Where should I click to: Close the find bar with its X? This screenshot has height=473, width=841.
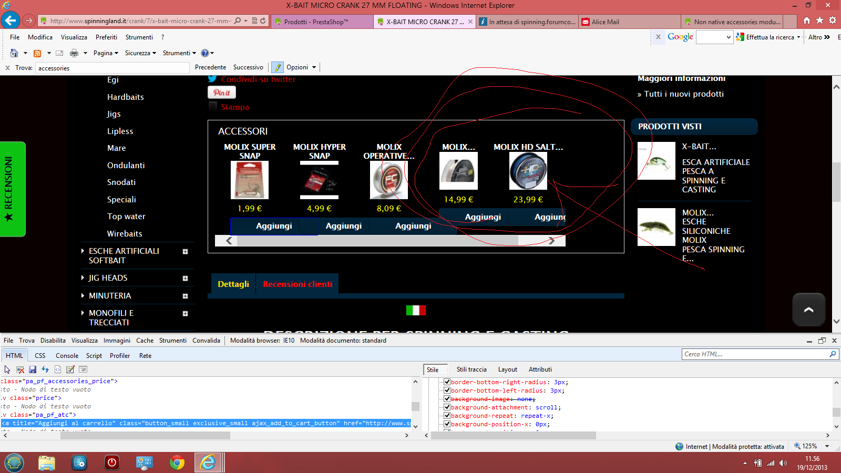(x=7, y=68)
